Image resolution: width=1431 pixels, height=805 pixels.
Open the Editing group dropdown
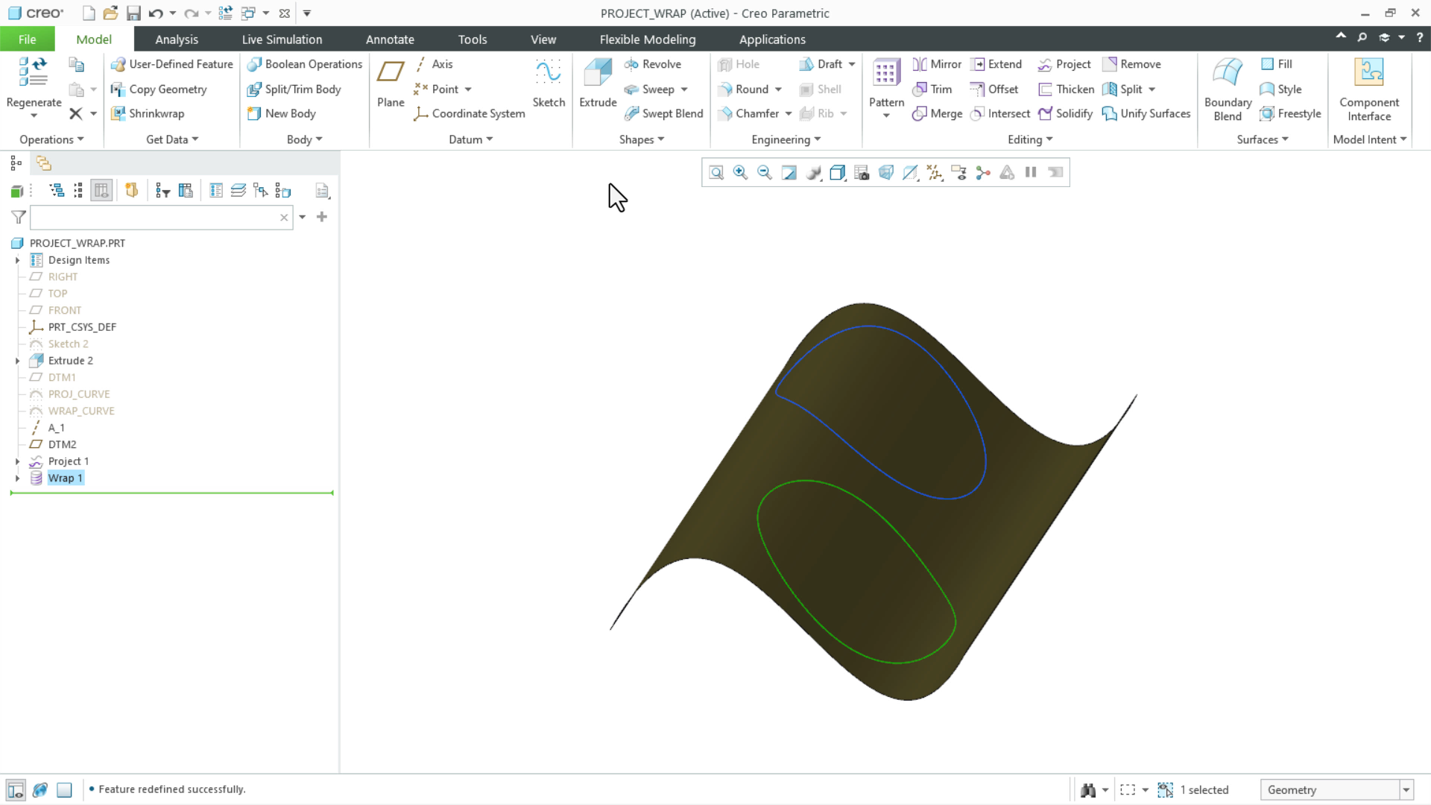click(x=1030, y=139)
